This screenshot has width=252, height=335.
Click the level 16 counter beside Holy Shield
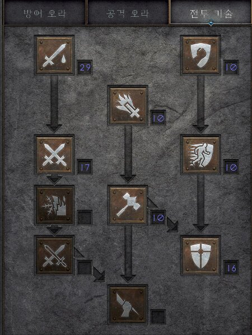click(x=231, y=267)
